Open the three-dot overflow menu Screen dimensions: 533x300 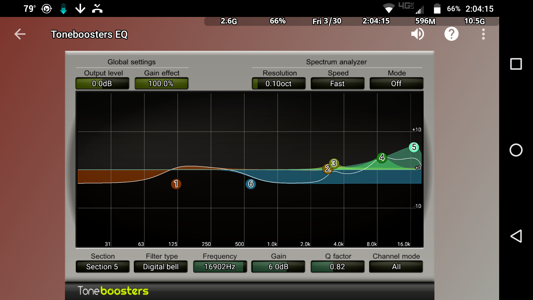pos(483,34)
